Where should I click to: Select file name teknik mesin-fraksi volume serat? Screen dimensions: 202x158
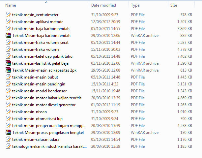[x=40, y=43]
